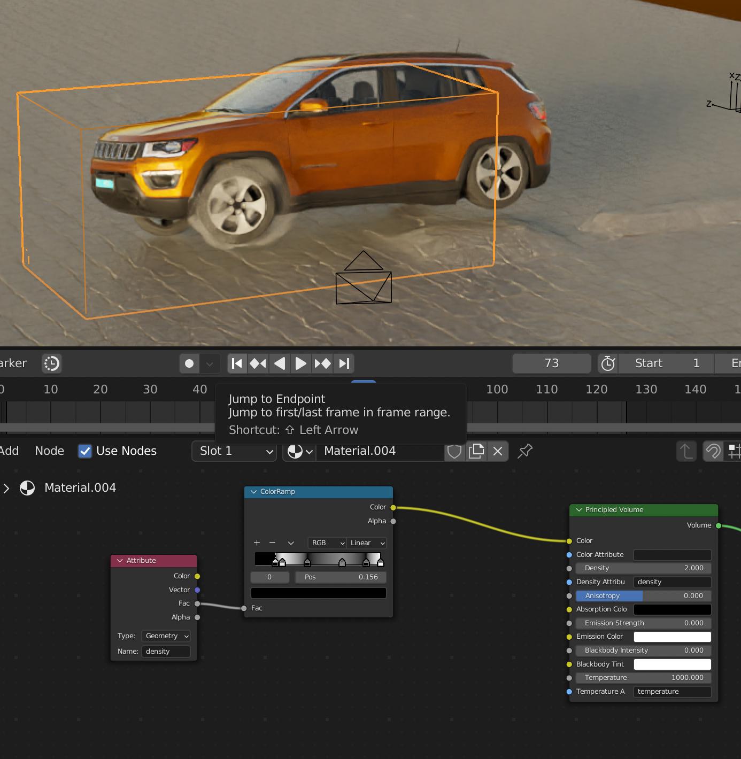Collapse the ColorRamp node
Viewport: 741px width, 759px height.
pyautogui.click(x=254, y=492)
